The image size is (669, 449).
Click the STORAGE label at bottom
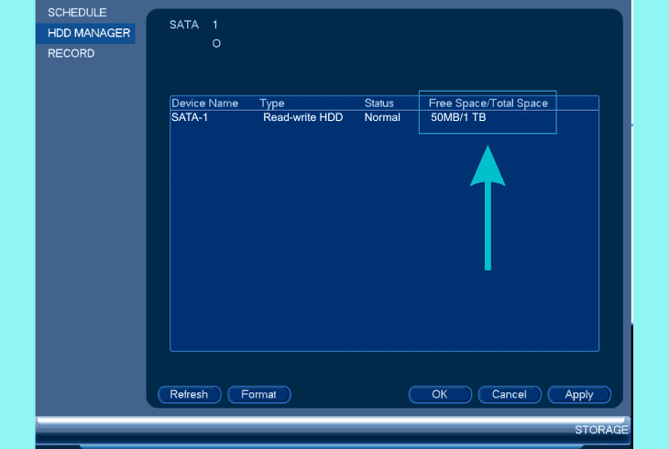point(601,430)
